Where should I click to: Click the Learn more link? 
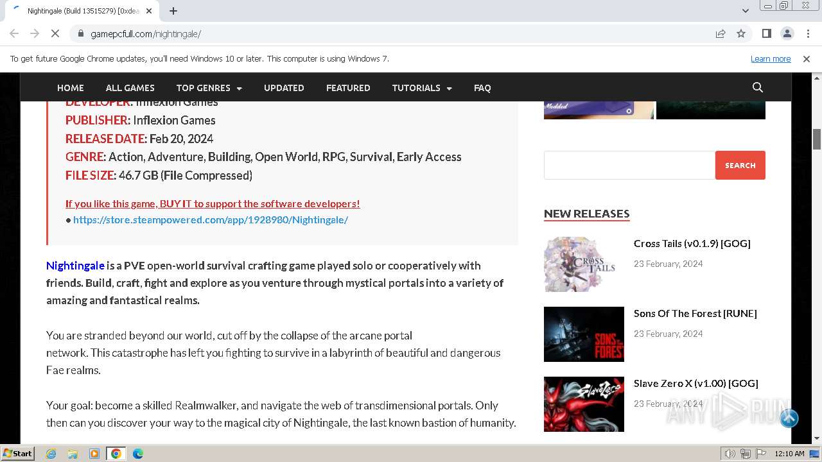771,58
